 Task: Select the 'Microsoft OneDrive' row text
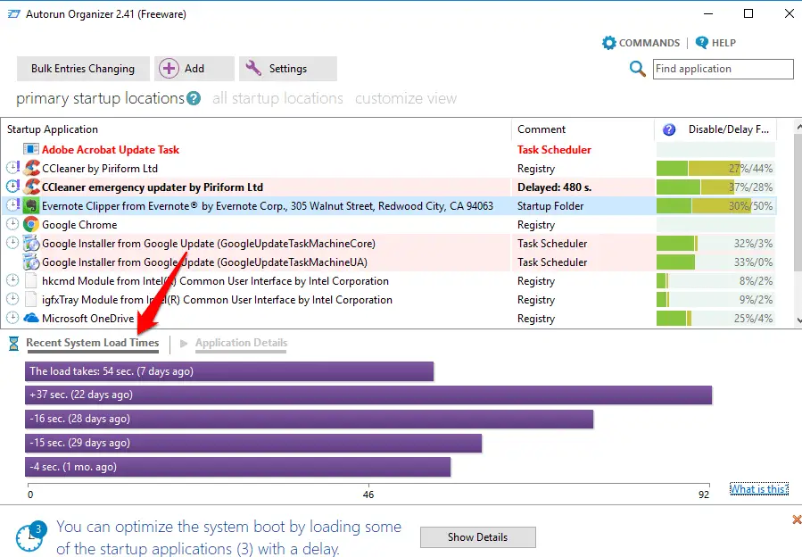pos(88,319)
